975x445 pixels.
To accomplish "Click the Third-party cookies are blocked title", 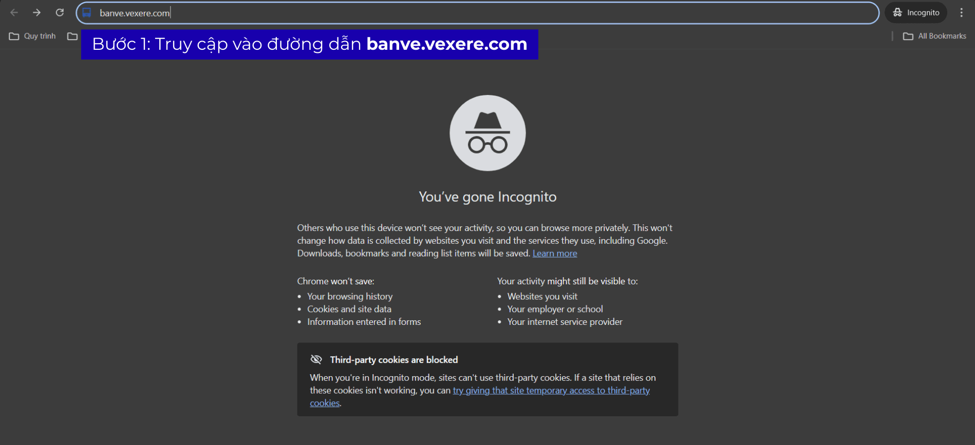I will coord(394,360).
